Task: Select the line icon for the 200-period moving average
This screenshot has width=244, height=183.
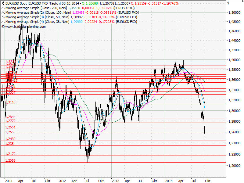Action: coord(3,8)
